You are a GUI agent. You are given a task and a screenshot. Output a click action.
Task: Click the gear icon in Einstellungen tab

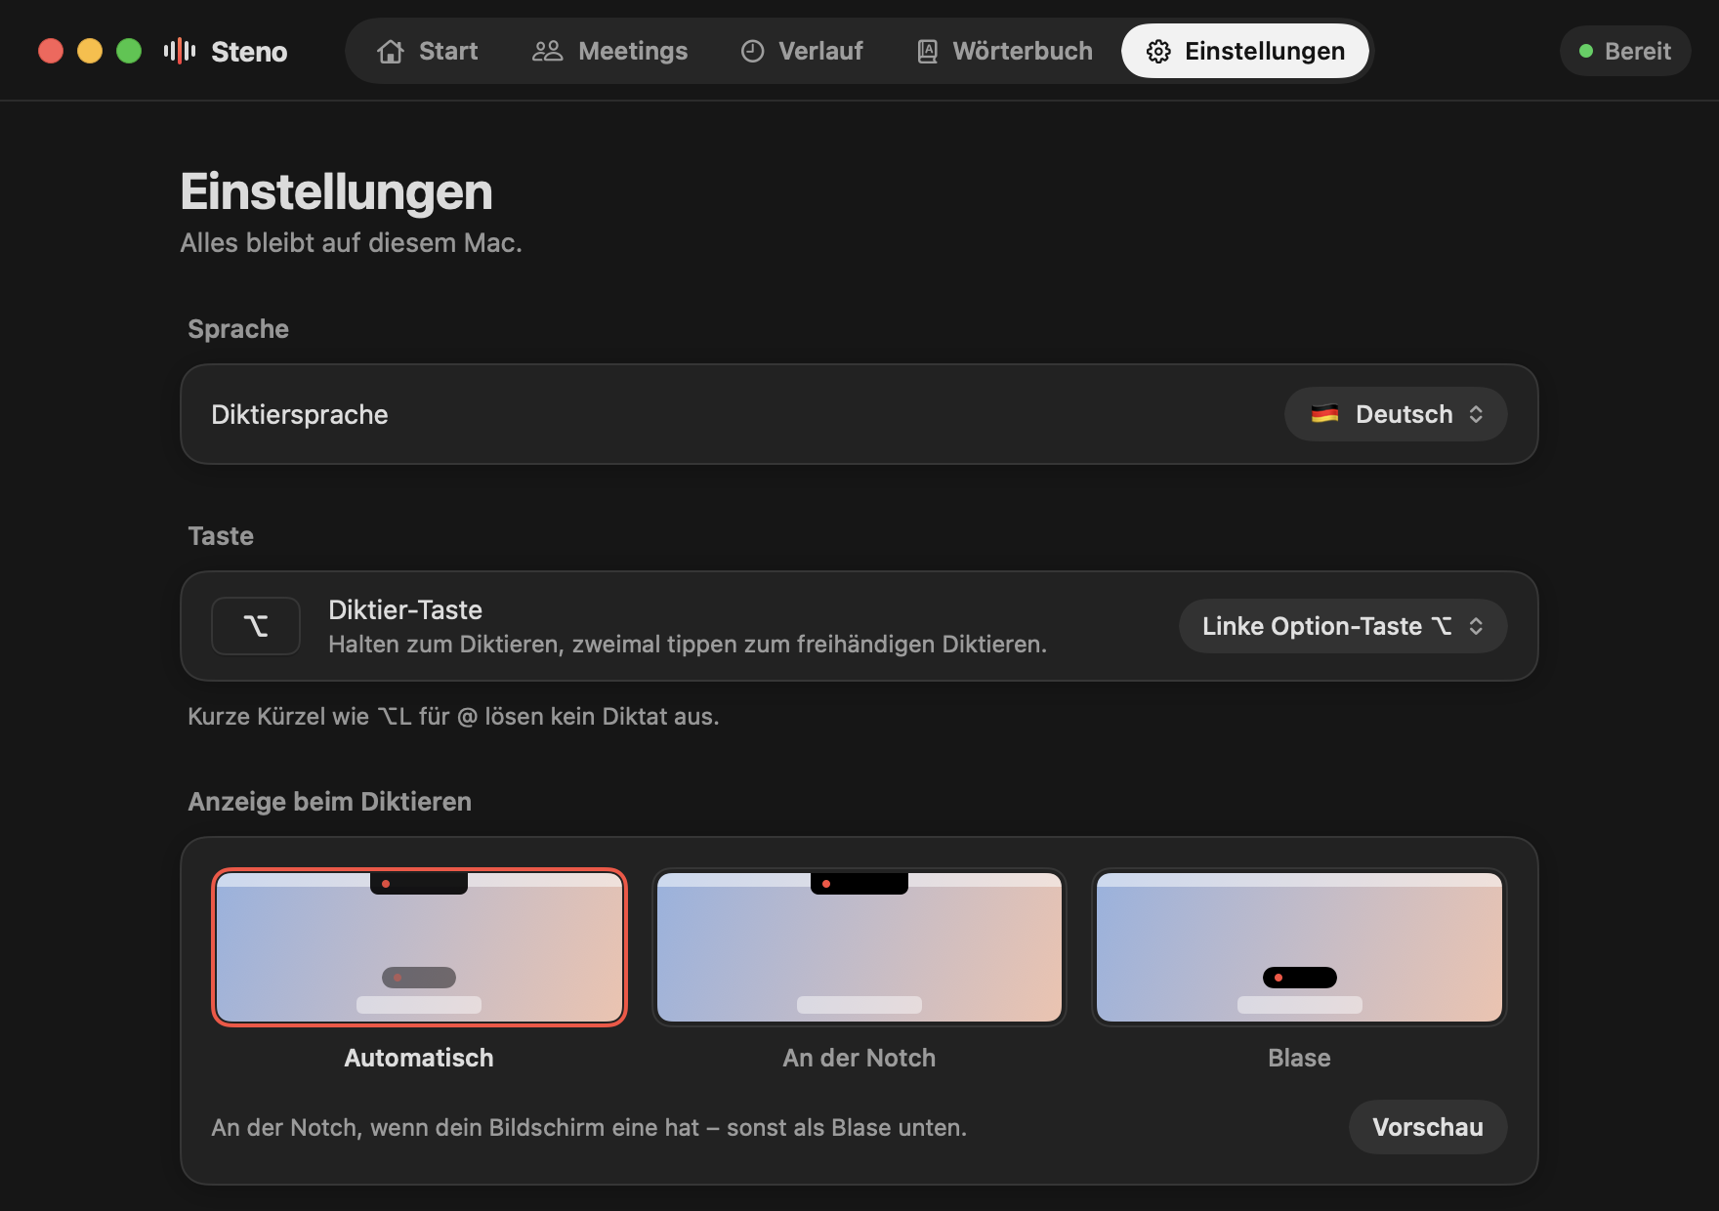pos(1158,51)
